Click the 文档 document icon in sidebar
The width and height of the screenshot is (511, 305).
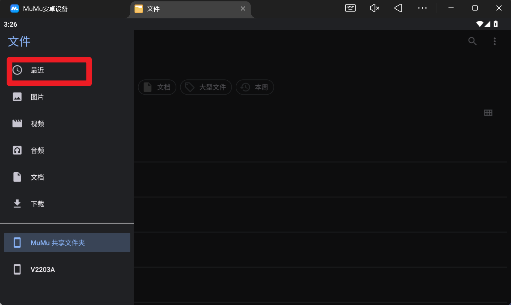click(x=17, y=177)
